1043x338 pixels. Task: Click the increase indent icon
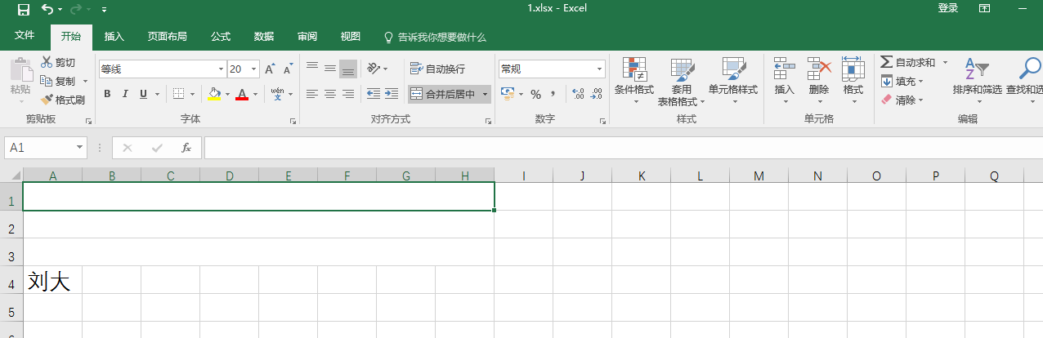(x=392, y=94)
